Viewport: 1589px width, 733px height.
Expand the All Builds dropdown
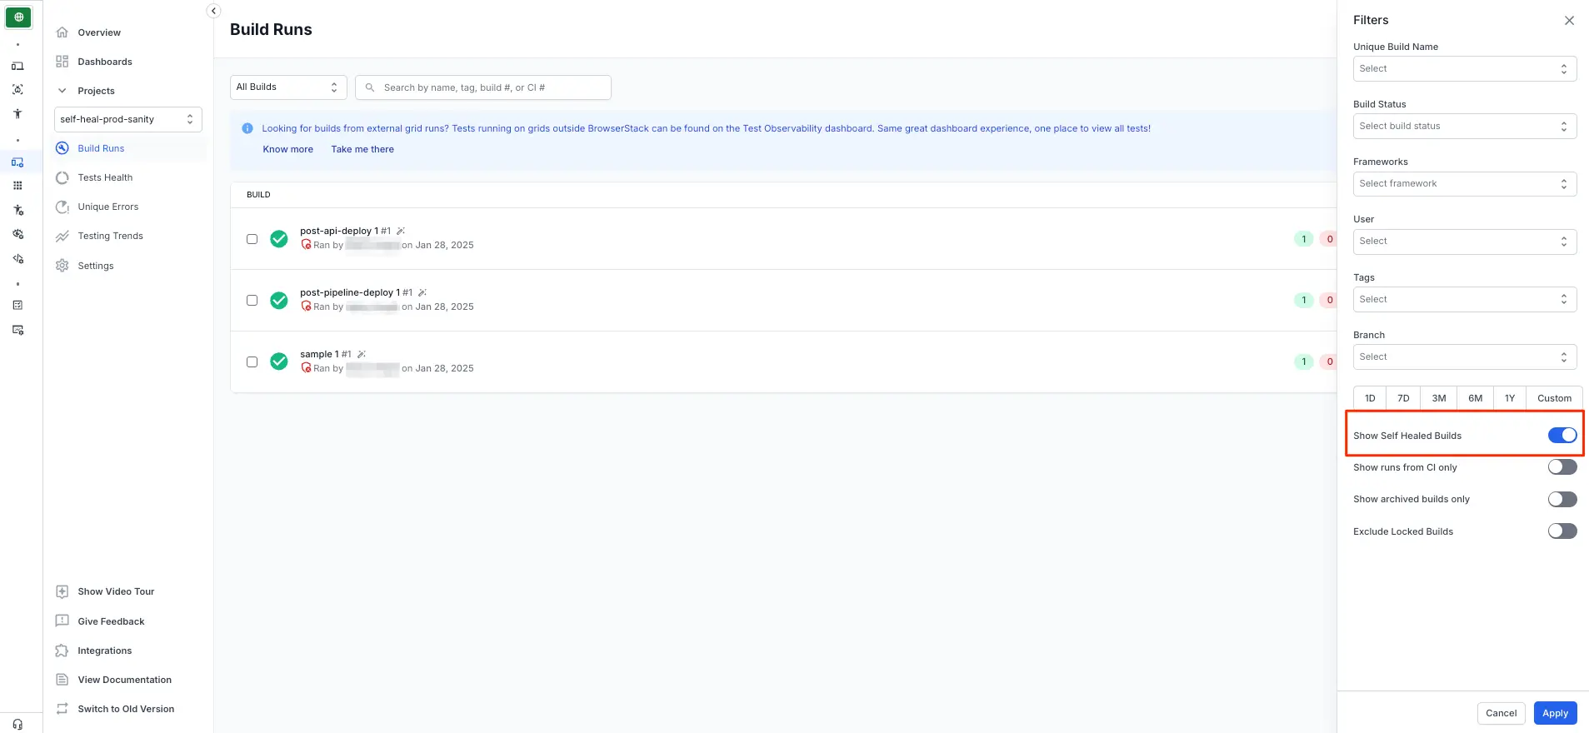(x=287, y=87)
